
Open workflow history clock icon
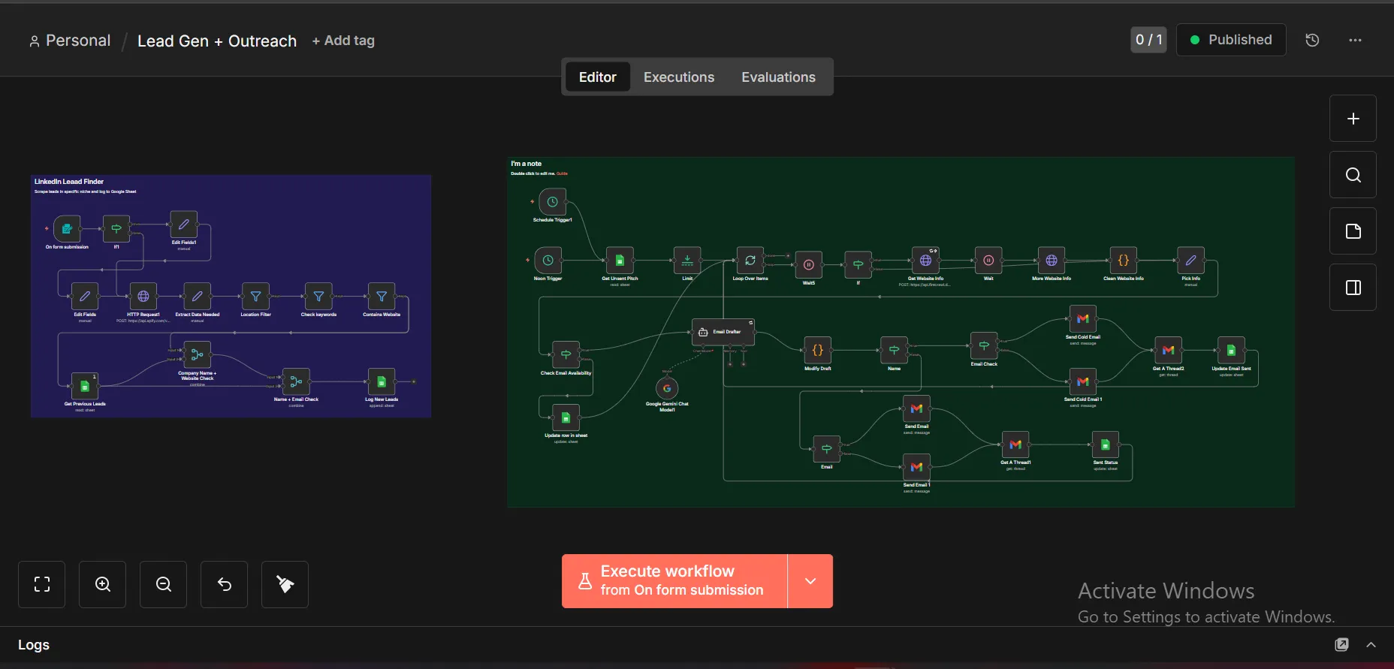click(1312, 40)
